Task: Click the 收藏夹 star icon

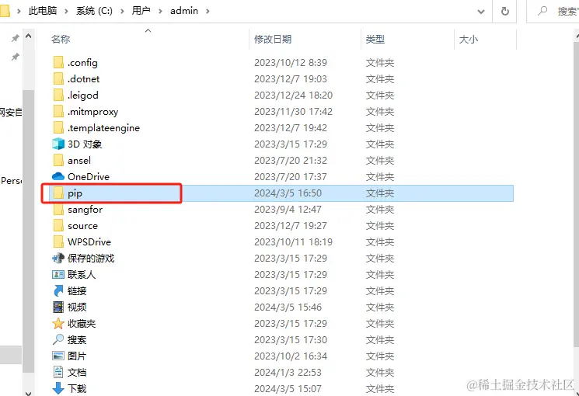Action: pos(58,324)
